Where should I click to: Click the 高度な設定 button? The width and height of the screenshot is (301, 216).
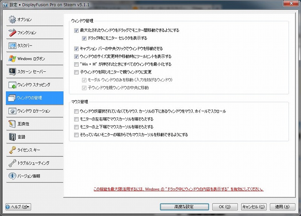click(184, 207)
